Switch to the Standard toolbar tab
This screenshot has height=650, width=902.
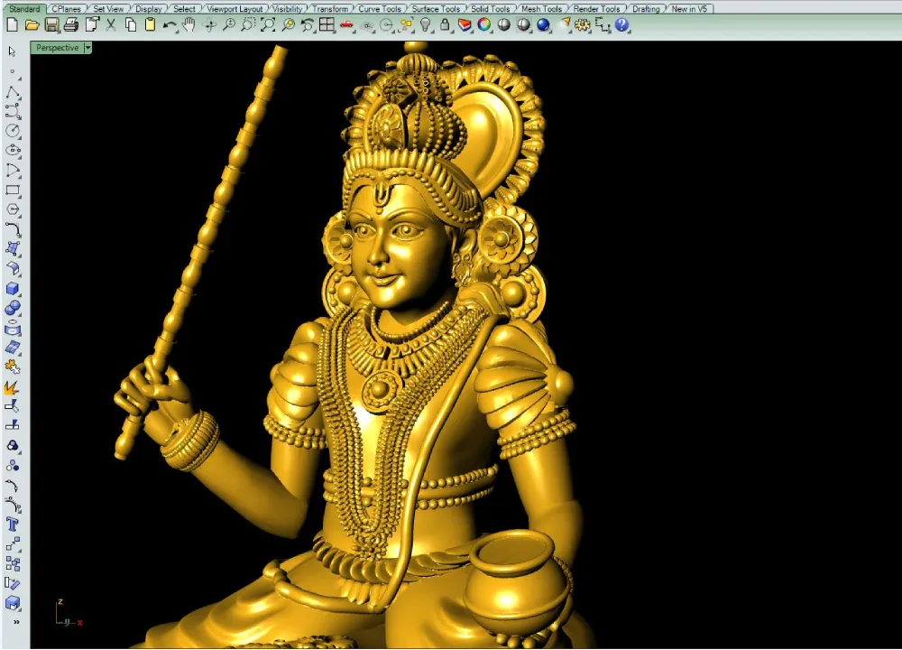[x=24, y=9]
